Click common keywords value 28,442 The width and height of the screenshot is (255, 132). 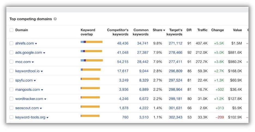pos(143,62)
